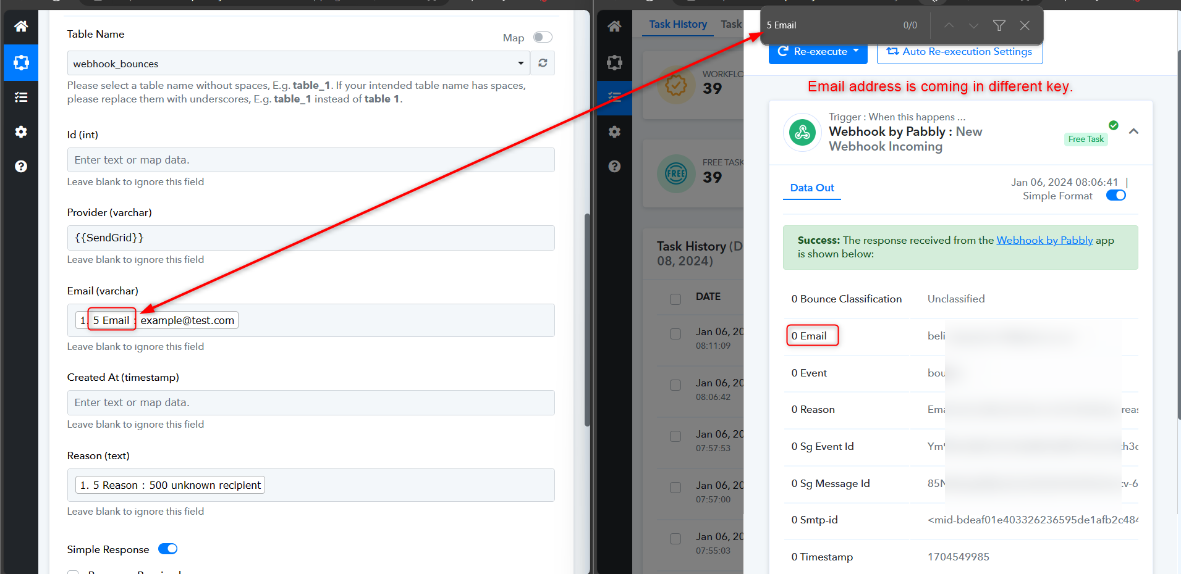Click the Free Task badge
The image size is (1181, 574).
1086,139
